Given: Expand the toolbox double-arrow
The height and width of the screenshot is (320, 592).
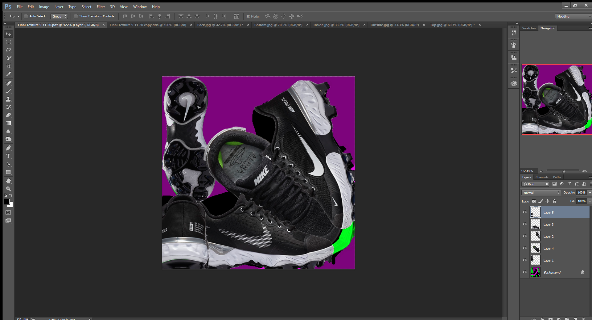Looking at the screenshot, I should click(x=5, y=24).
